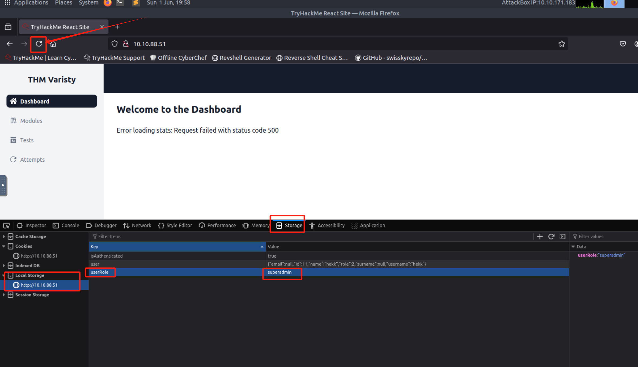Click the tracking protection shield icon
Viewport: 638px width, 367px height.
click(x=114, y=44)
